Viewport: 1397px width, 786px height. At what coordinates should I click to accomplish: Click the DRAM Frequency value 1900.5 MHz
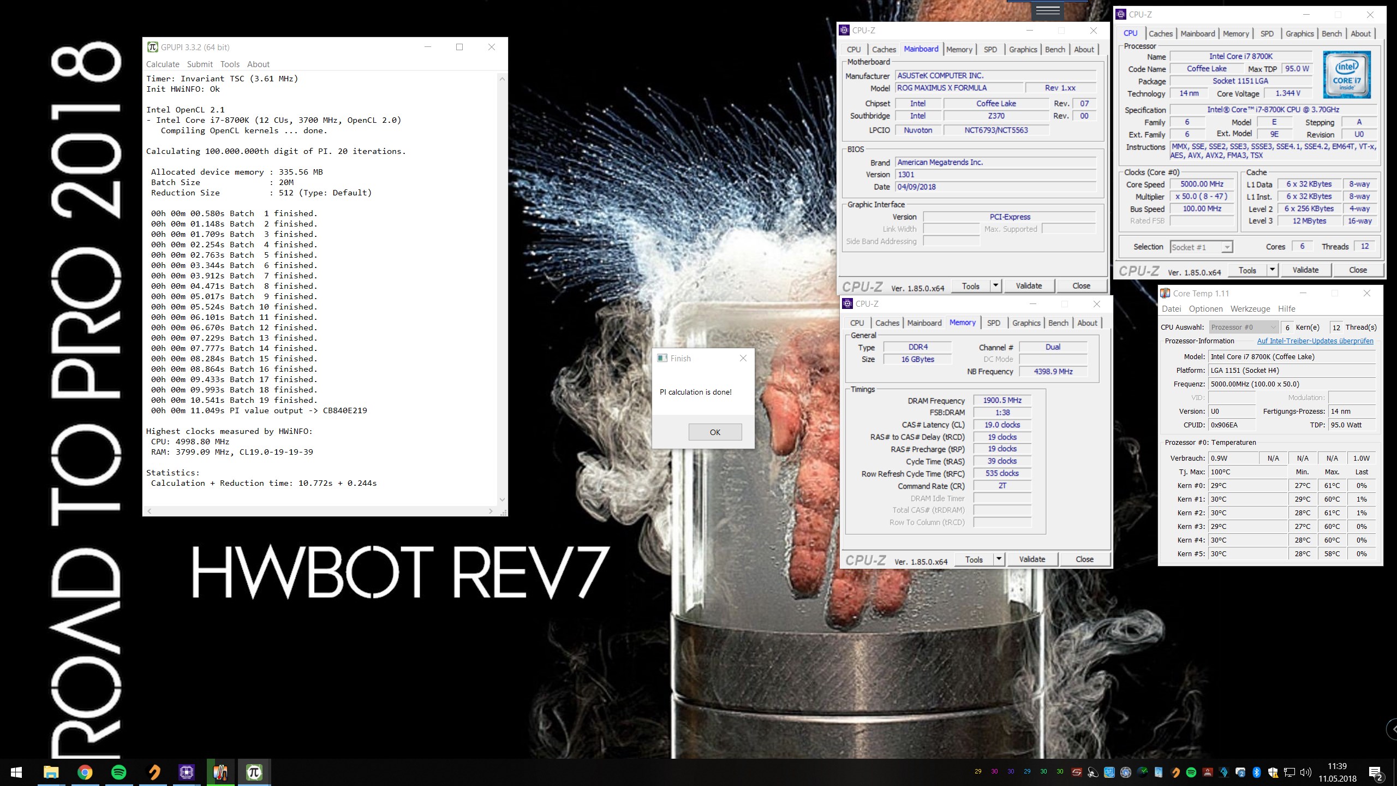(1002, 400)
